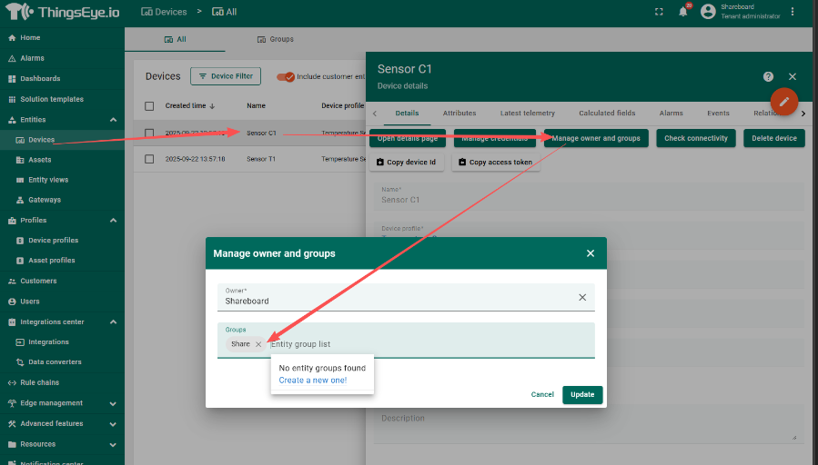Collapse the Entities sidebar section
The height and width of the screenshot is (465, 818).
tap(113, 120)
